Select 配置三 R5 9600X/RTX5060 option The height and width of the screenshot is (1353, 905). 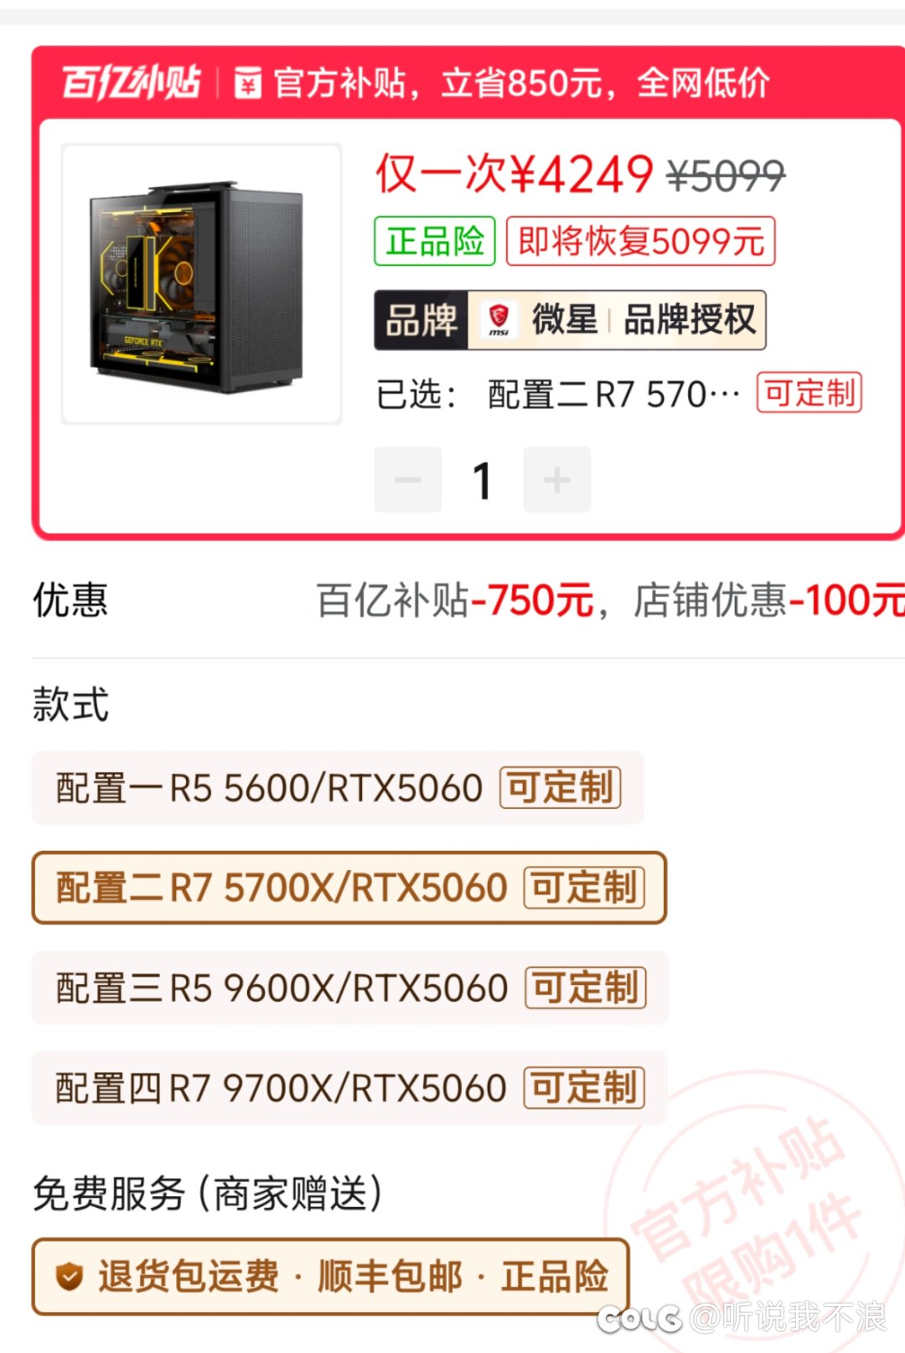[350, 988]
